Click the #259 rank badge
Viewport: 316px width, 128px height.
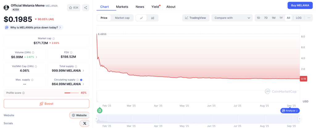point(15,10)
